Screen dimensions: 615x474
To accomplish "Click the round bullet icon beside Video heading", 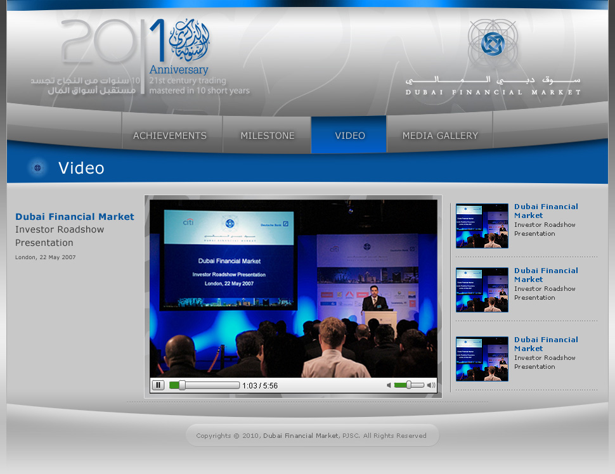I will pyautogui.click(x=37, y=168).
